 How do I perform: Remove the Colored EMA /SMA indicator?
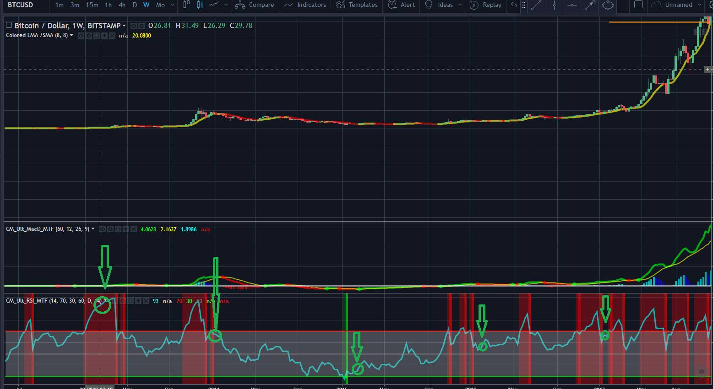112,35
